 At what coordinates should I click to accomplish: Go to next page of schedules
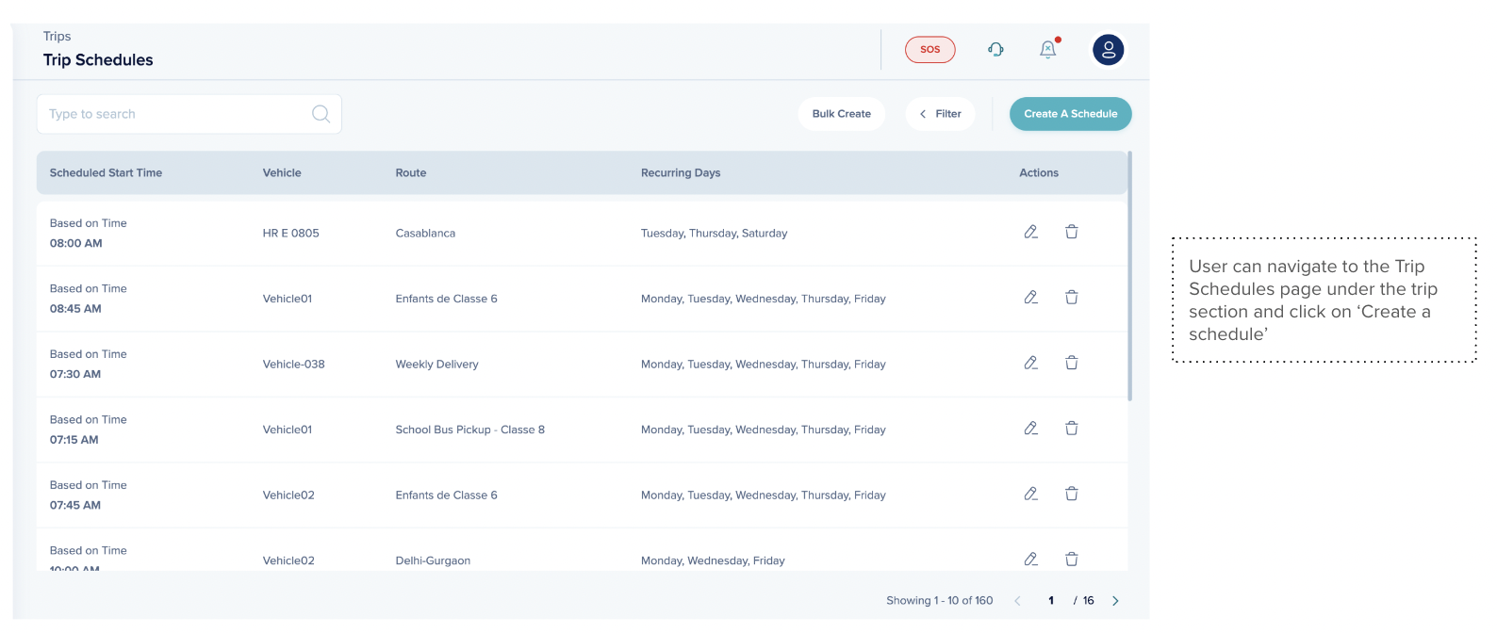tap(1115, 601)
